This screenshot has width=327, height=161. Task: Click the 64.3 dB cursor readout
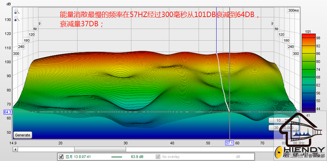coord(8,112)
